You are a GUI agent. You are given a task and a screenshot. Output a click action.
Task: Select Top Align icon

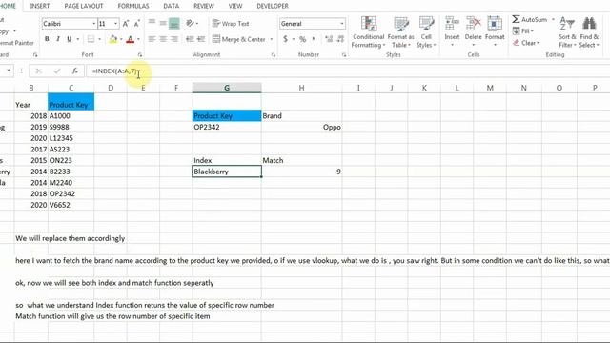coord(152,23)
